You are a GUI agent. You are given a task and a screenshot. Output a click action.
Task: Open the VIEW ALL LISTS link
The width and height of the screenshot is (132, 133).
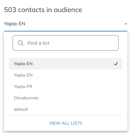tap(66, 123)
